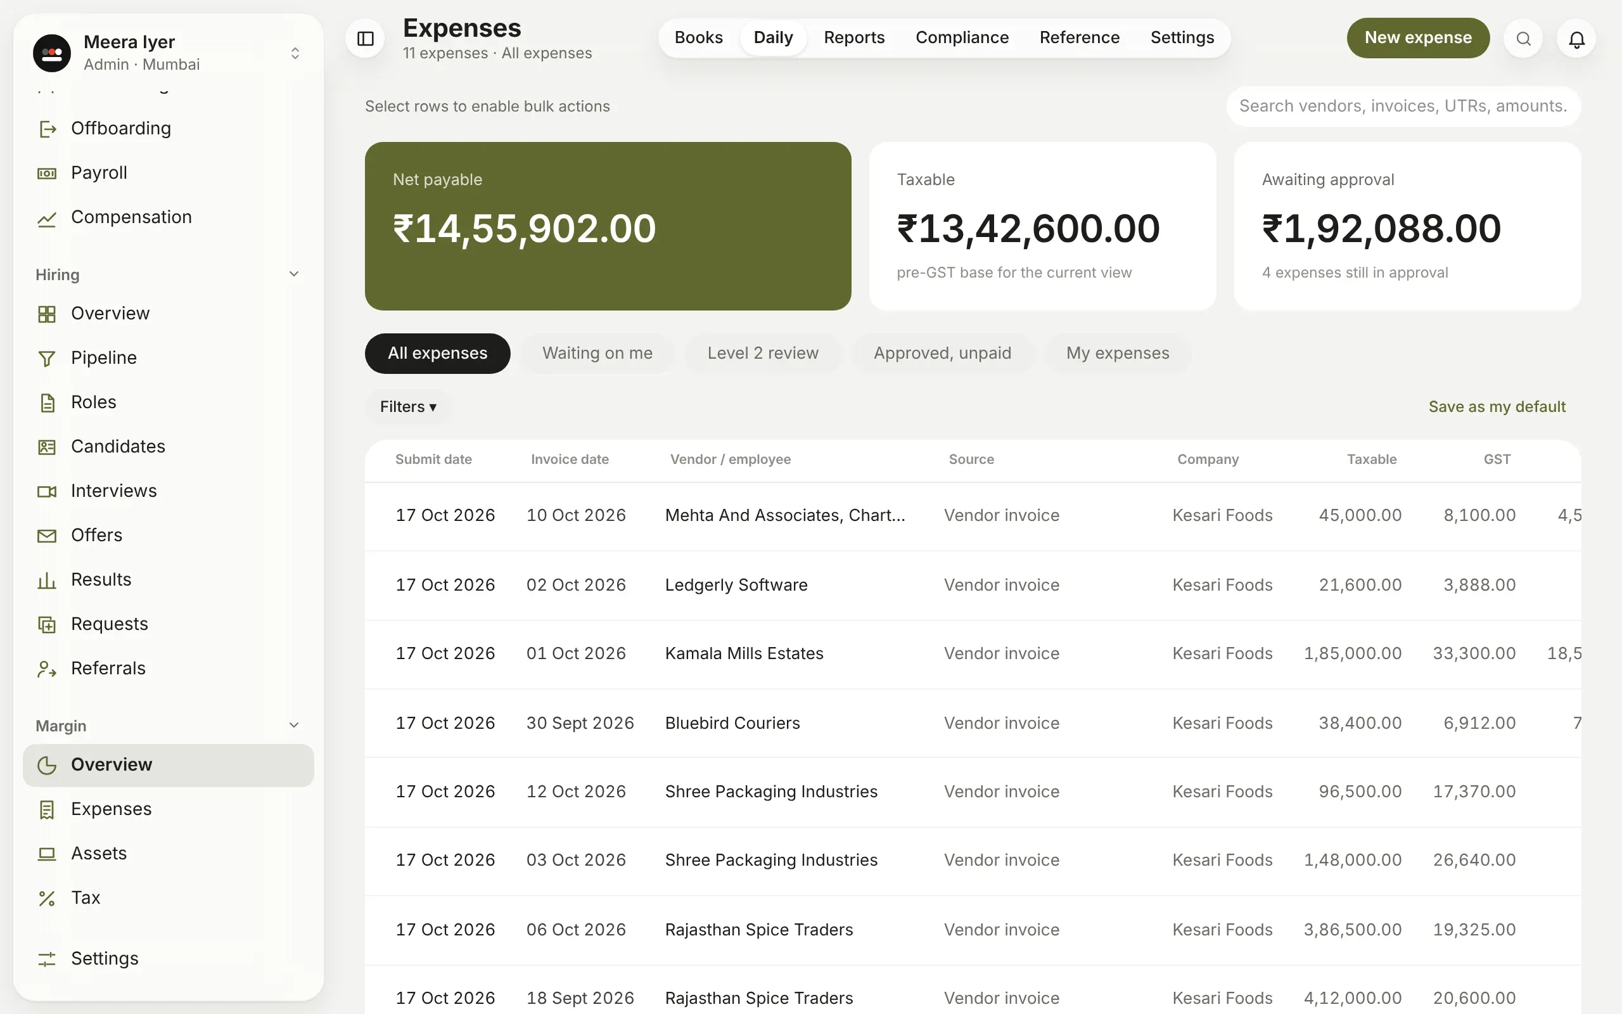The height and width of the screenshot is (1014, 1622).
Task: Open the notifications bell
Action: (1576, 38)
